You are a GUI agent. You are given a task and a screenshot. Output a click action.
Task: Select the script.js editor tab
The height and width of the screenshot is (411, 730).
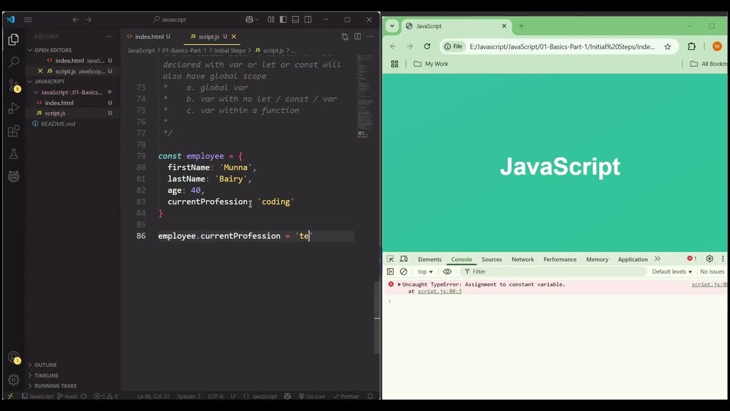(209, 37)
